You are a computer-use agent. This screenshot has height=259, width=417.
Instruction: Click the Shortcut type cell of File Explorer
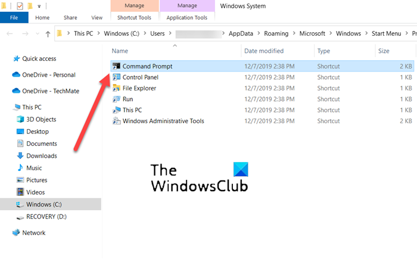(x=328, y=88)
